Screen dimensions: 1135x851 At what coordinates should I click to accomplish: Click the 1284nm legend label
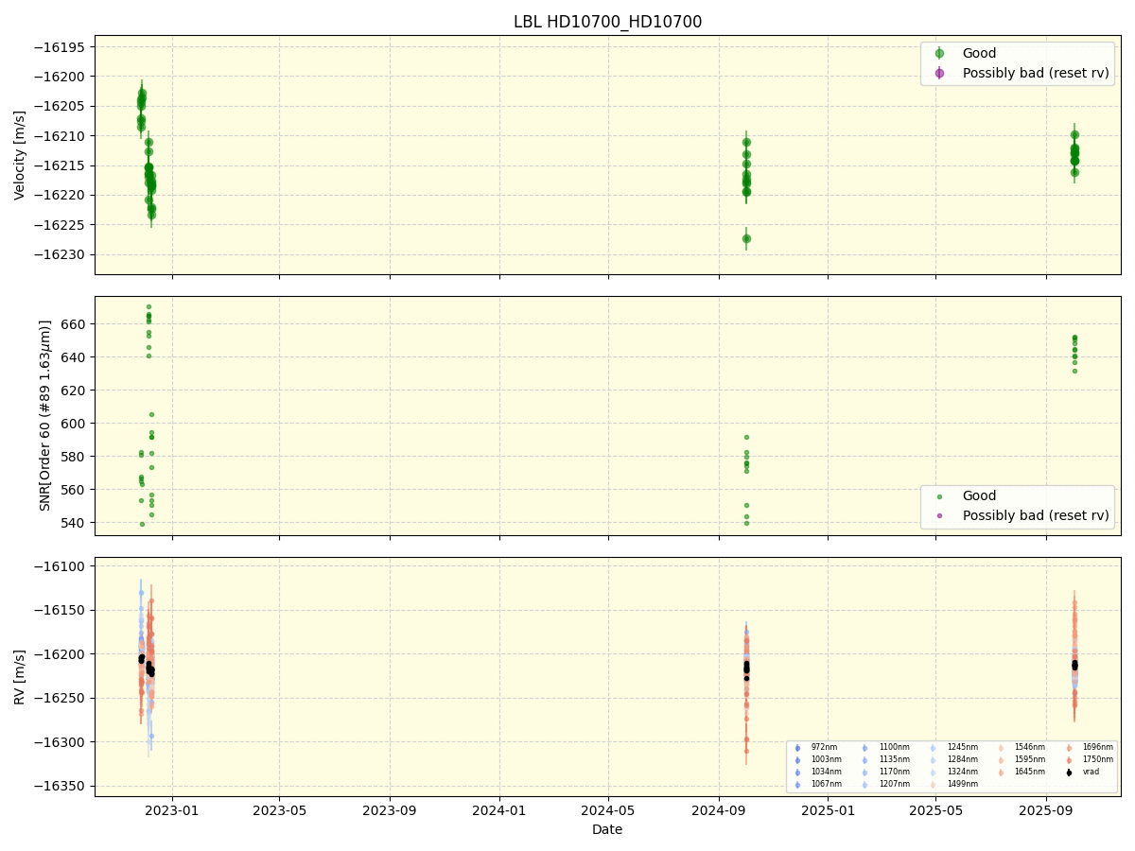point(963,759)
